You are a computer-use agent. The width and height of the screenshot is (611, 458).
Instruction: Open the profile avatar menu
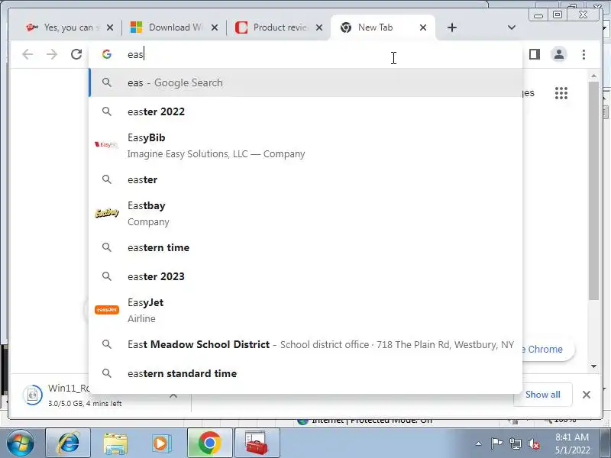559,54
